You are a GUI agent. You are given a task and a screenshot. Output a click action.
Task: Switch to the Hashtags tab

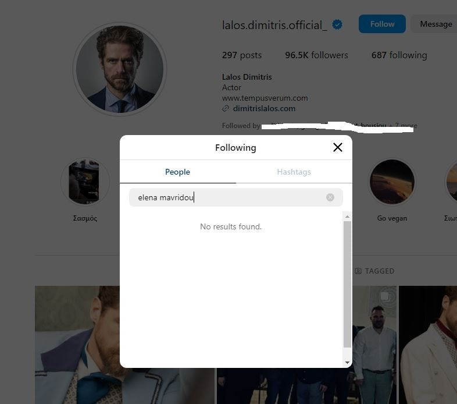tap(294, 172)
